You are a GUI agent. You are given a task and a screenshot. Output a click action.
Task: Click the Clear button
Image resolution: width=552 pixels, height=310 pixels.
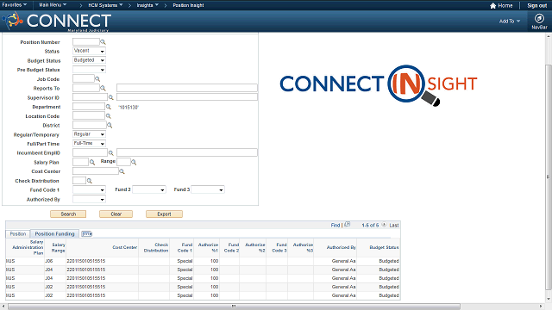(x=116, y=214)
